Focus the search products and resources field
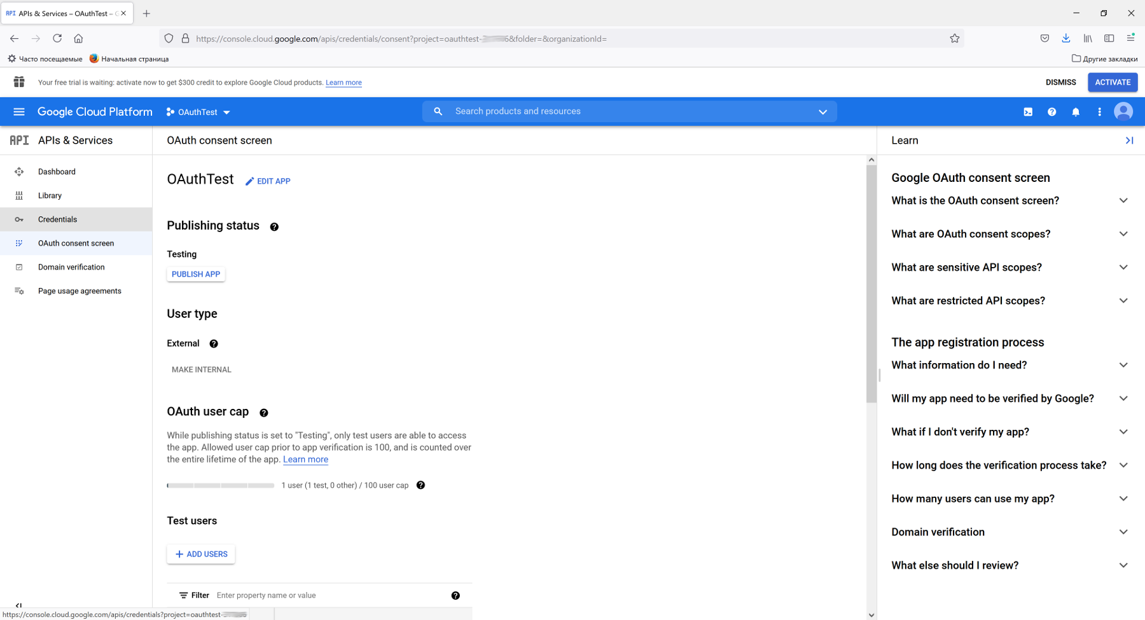Viewport: 1145px width, 620px height. pos(630,111)
